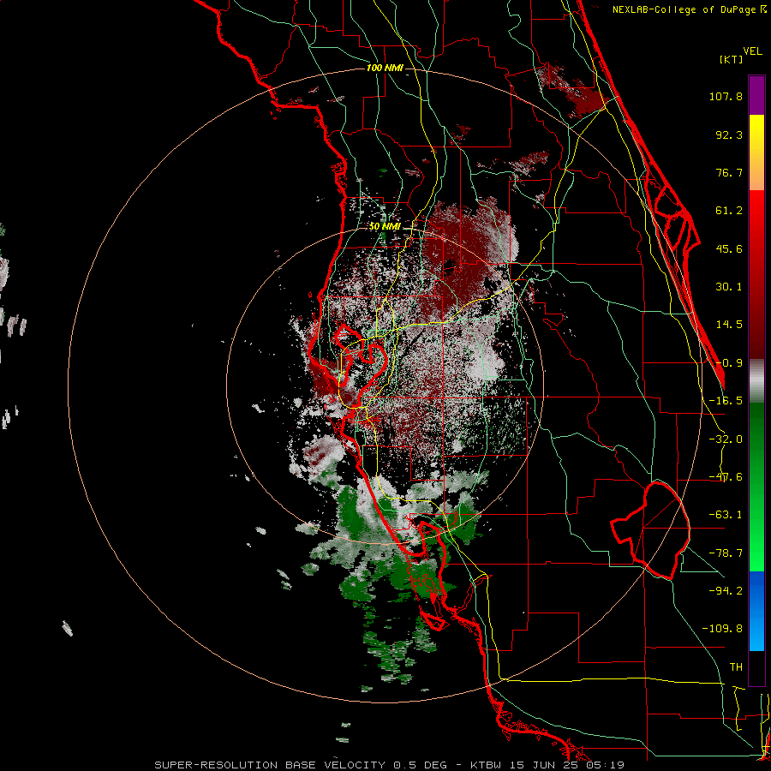Click the 92.3 legend value

pyautogui.click(x=729, y=134)
